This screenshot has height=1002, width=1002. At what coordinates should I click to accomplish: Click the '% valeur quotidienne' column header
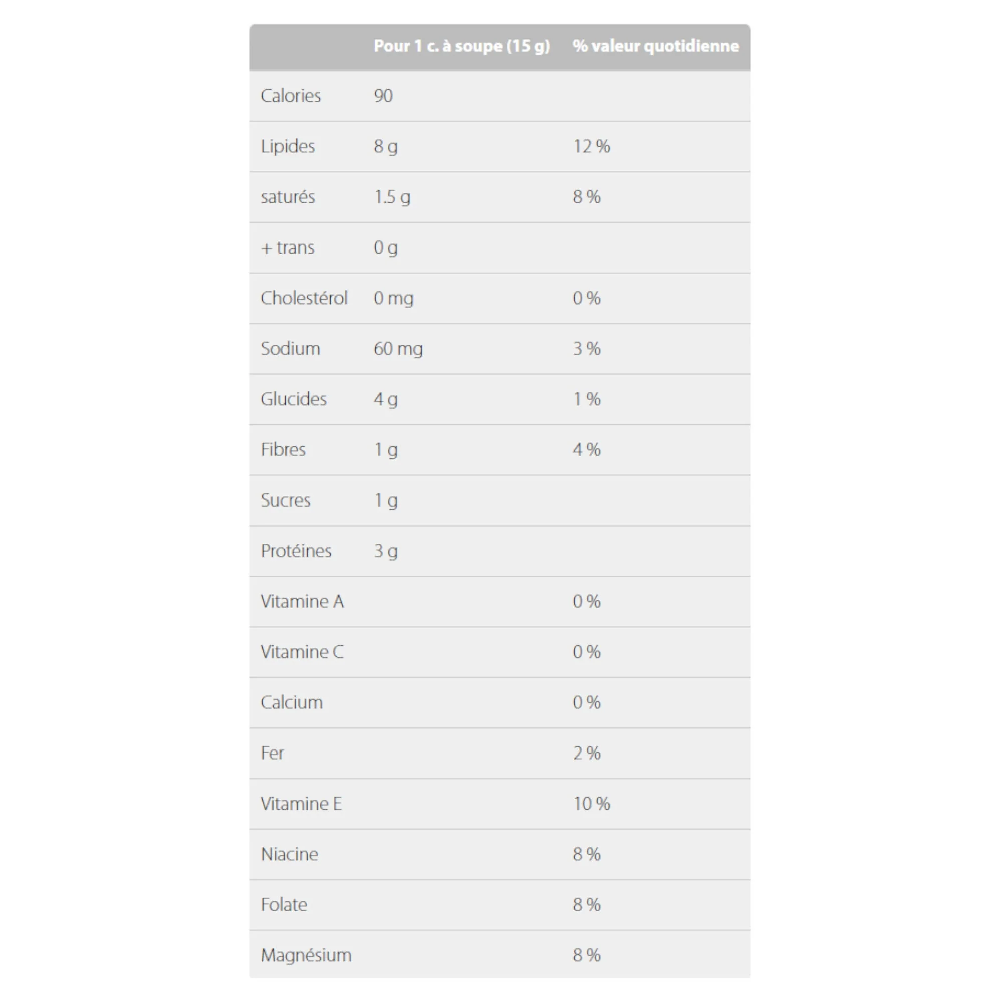[x=655, y=46]
